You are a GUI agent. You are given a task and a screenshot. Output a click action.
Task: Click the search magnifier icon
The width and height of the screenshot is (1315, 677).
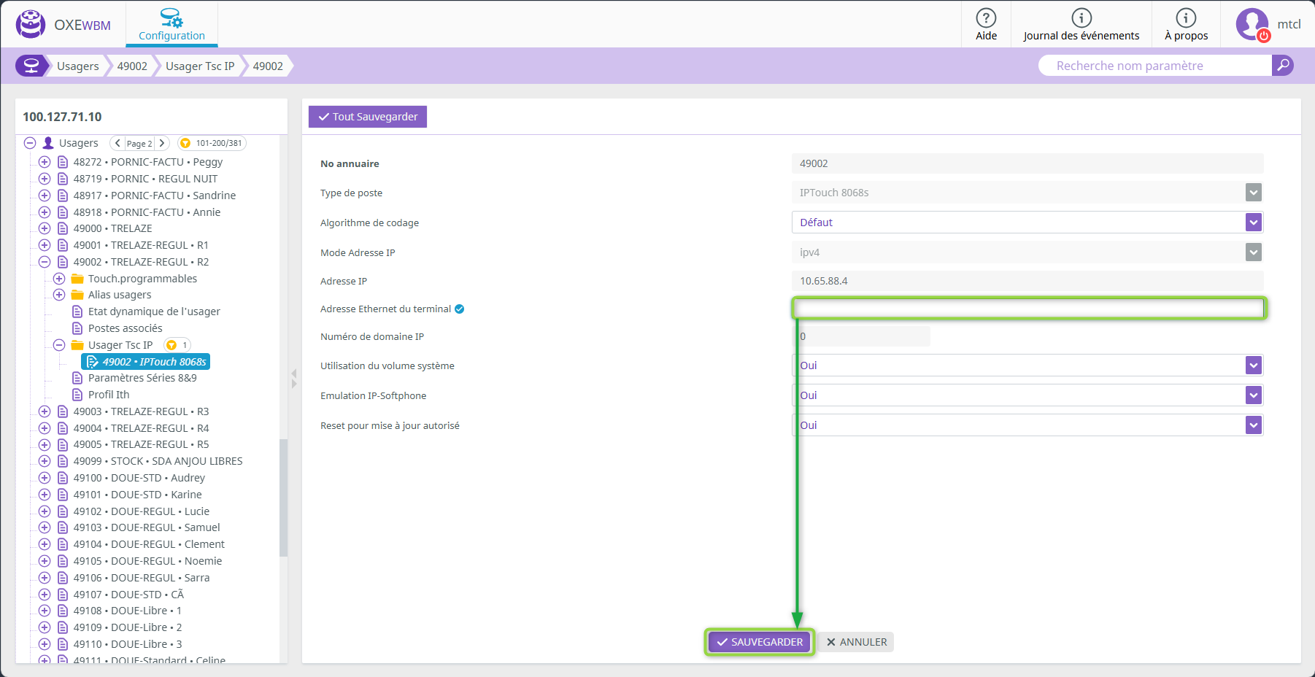pyautogui.click(x=1282, y=66)
